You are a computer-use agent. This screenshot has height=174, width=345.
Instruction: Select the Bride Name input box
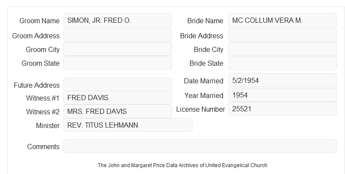[x=282, y=20]
